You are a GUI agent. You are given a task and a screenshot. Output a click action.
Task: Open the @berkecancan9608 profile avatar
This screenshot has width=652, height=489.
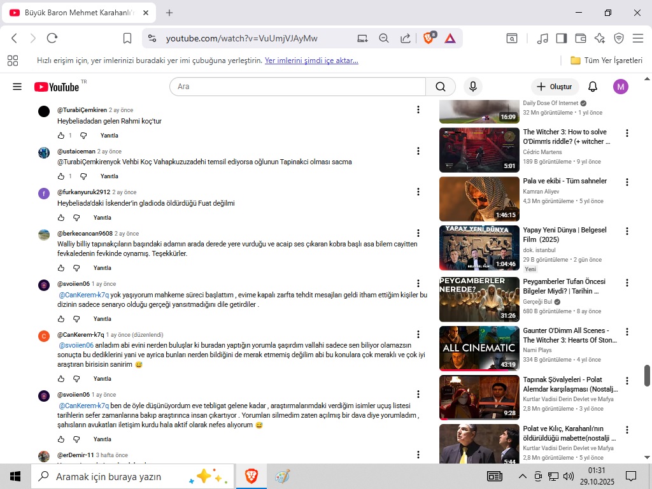point(44,234)
